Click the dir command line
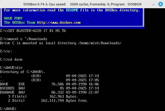Image resolution: width=165 pixels, height=111 pixels. (11, 68)
